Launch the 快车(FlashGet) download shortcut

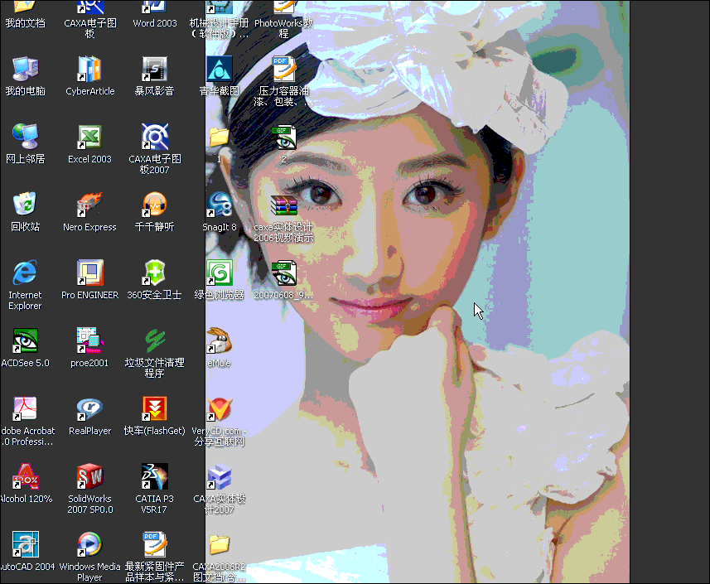154,408
